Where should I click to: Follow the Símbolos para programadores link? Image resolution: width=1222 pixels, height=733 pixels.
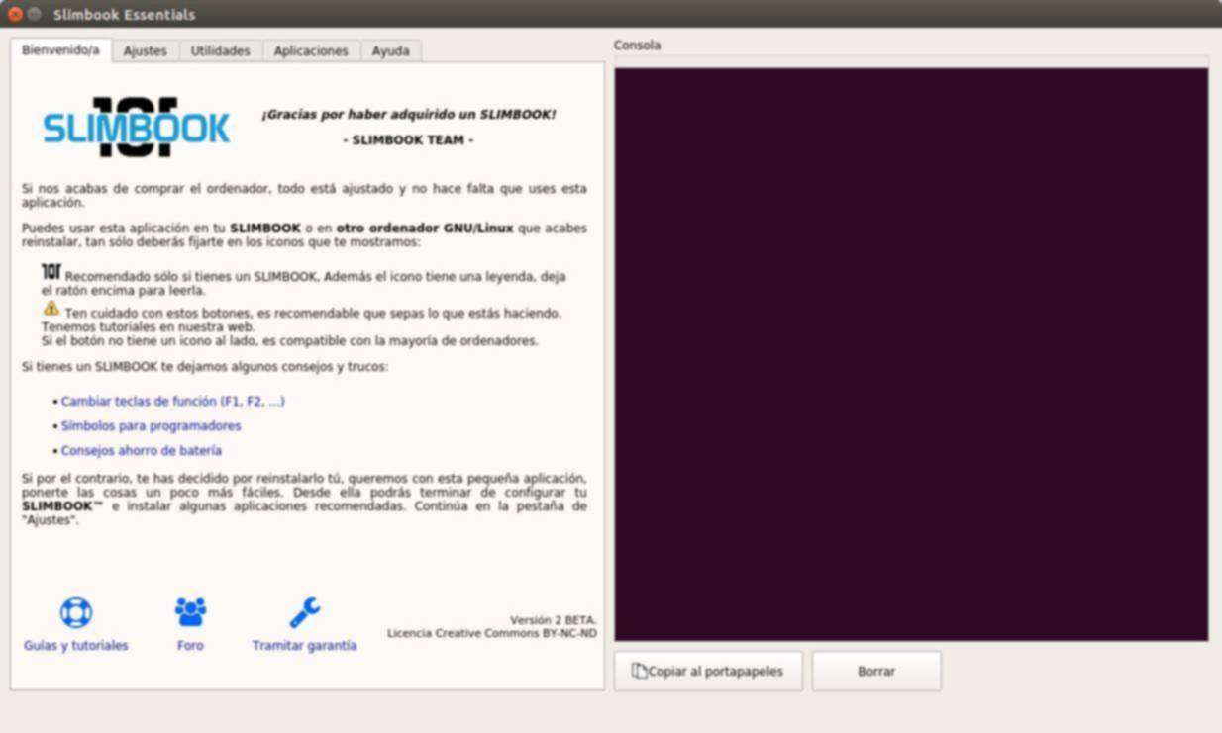(x=151, y=426)
